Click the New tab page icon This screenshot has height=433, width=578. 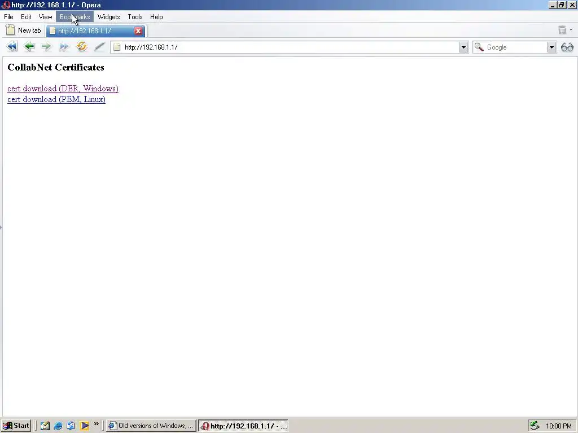[x=10, y=30]
